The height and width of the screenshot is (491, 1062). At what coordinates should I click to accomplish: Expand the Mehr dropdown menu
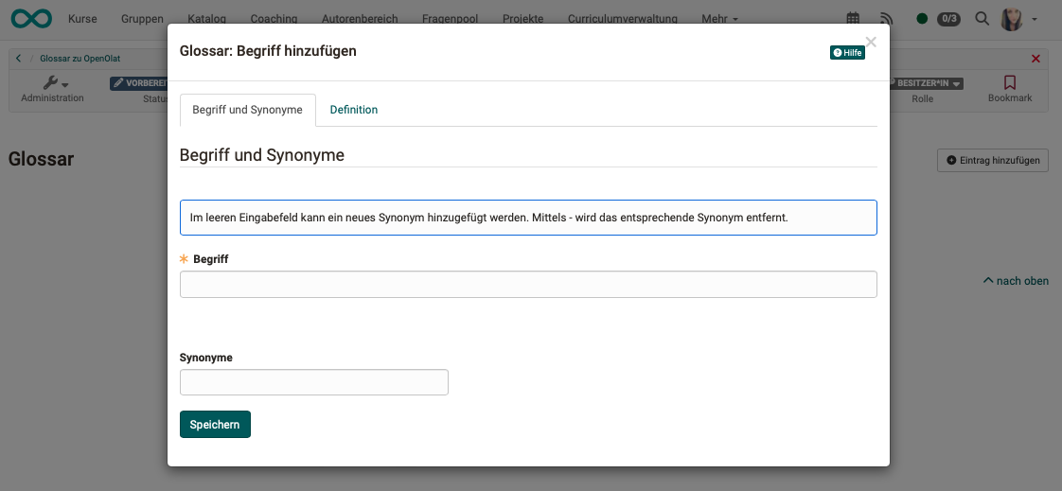point(720,19)
